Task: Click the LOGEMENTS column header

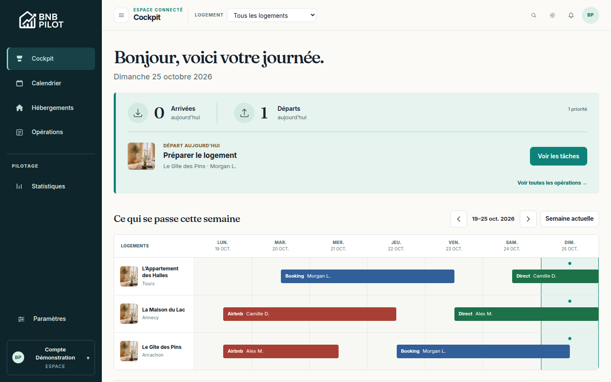Action: tap(135, 246)
